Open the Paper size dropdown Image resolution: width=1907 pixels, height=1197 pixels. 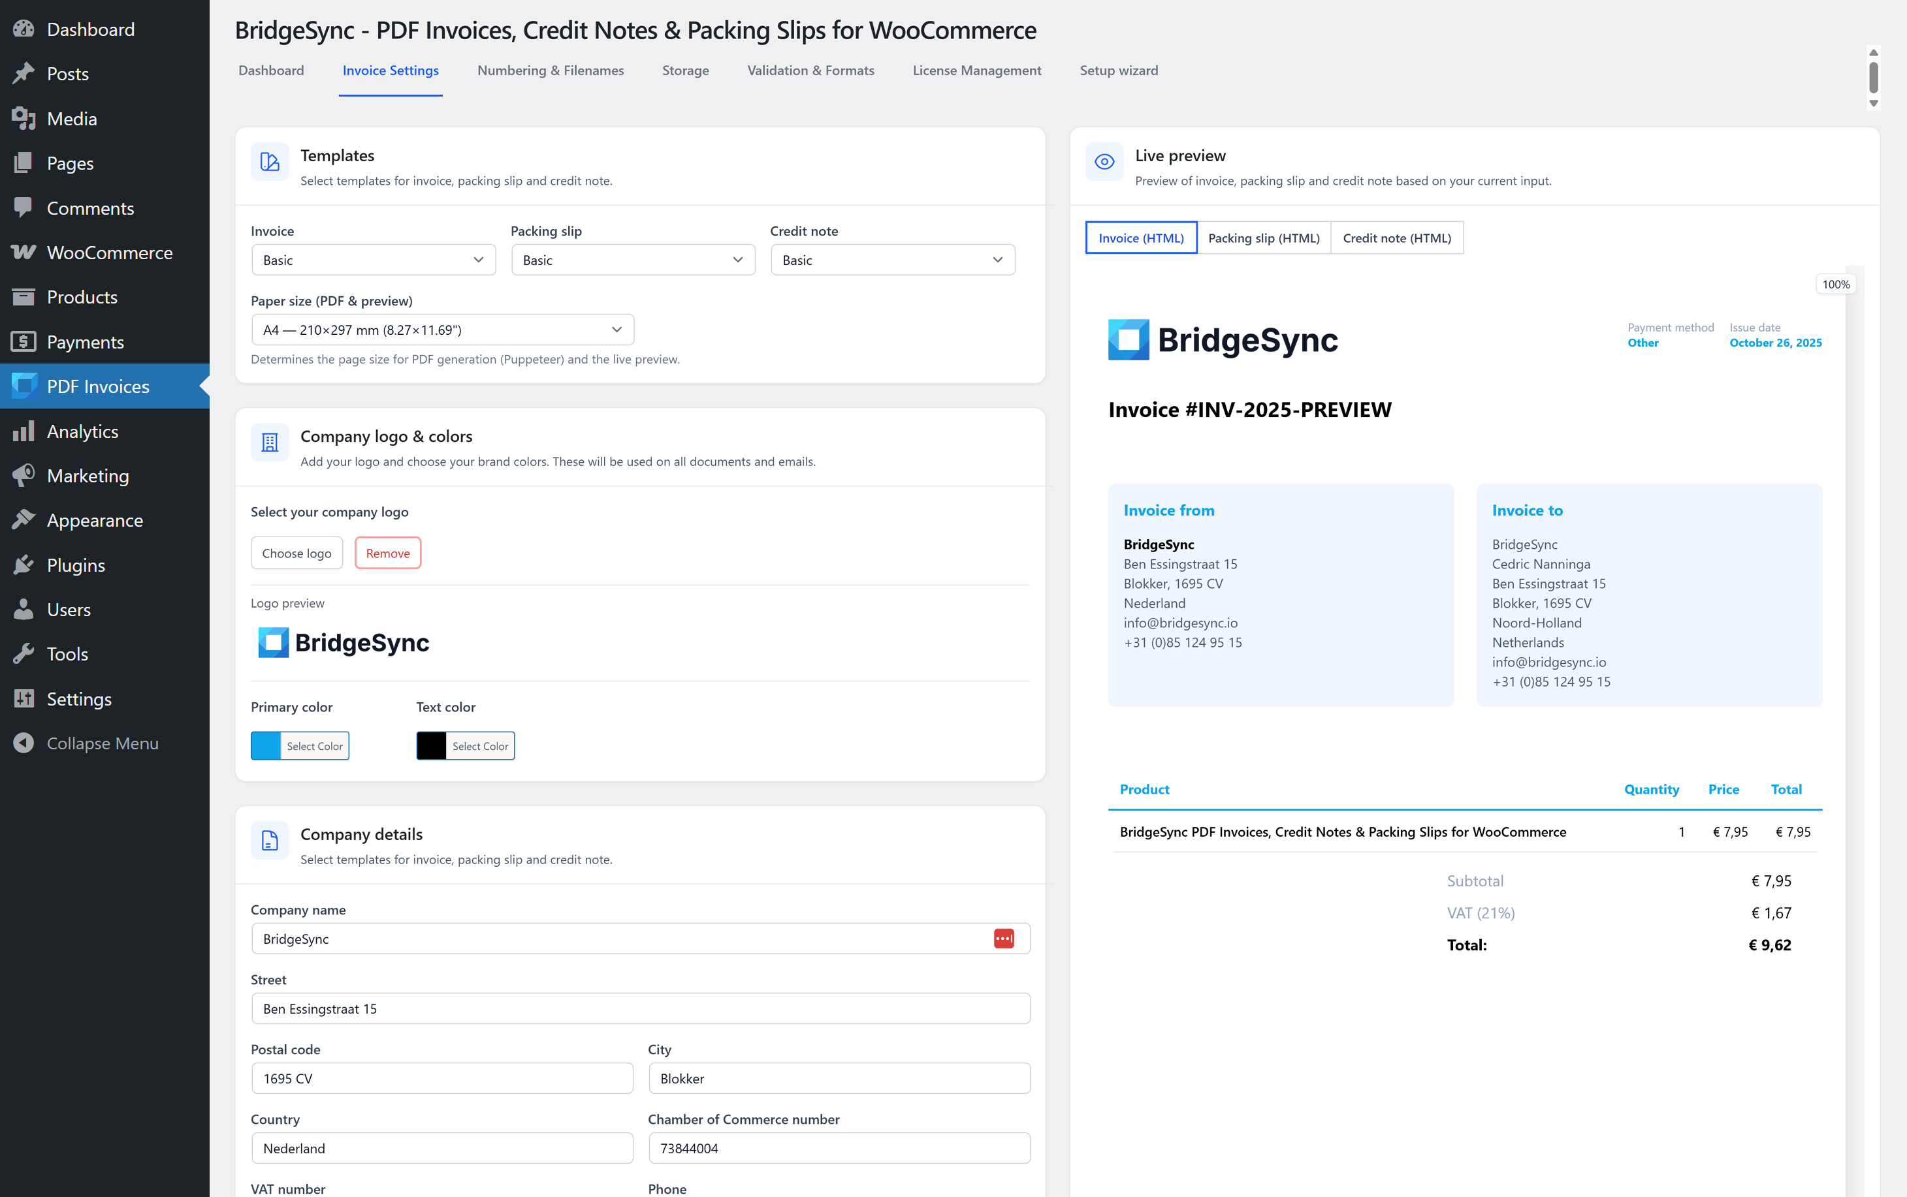(442, 330)
